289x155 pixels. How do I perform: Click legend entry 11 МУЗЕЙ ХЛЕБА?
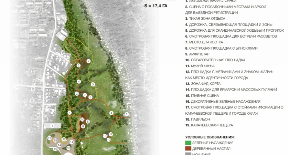200,66
